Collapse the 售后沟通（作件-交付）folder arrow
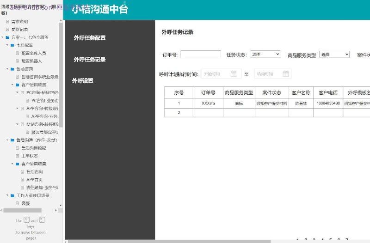The width and height of the screenshot is (370, 243). 7,140
